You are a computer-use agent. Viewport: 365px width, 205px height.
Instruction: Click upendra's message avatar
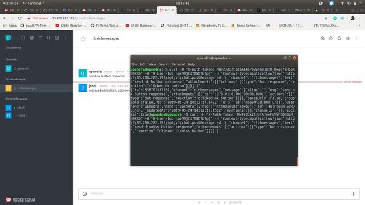82,73
